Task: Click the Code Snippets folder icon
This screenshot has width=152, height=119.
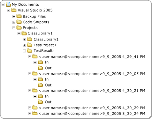Action: pos(19,22)
